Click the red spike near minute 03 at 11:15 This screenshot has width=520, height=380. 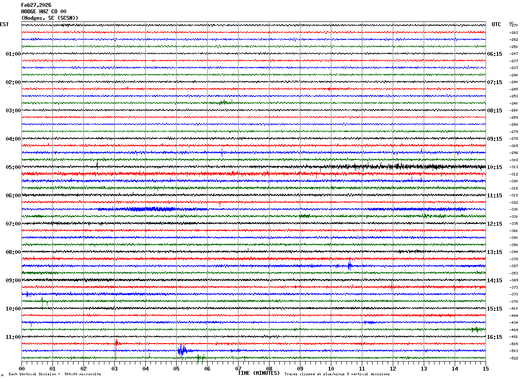[x=116, y=343]
